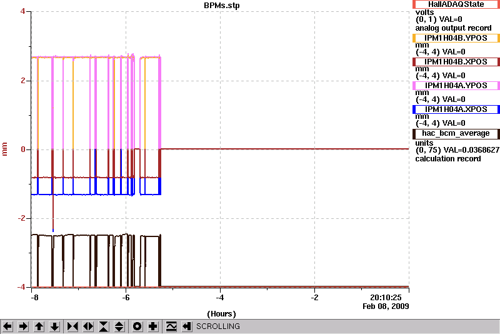Click the return-to-scrolling arrow icon
The width and height of the screenshot is (500, 334).
(187, 326)
